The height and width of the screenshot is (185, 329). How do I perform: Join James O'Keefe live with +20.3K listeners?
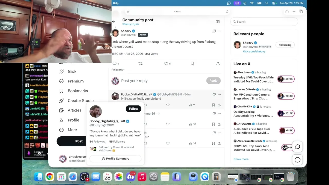pyautogui.click(x=286, y=96)
